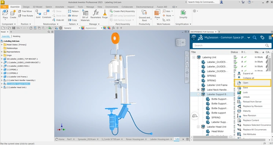Screen dimensions: 273x145
Task: Collapse the Labeller Support B node
Action: (198, 94)
